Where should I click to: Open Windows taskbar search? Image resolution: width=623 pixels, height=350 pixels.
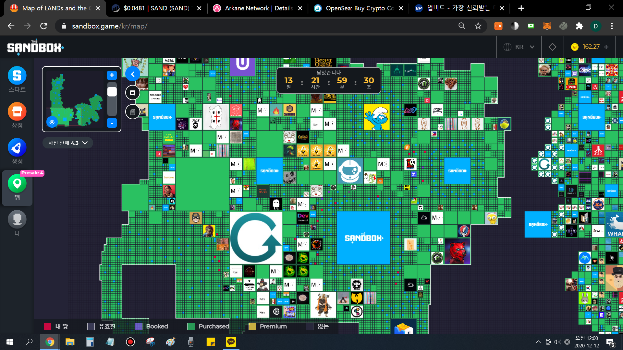29,342
